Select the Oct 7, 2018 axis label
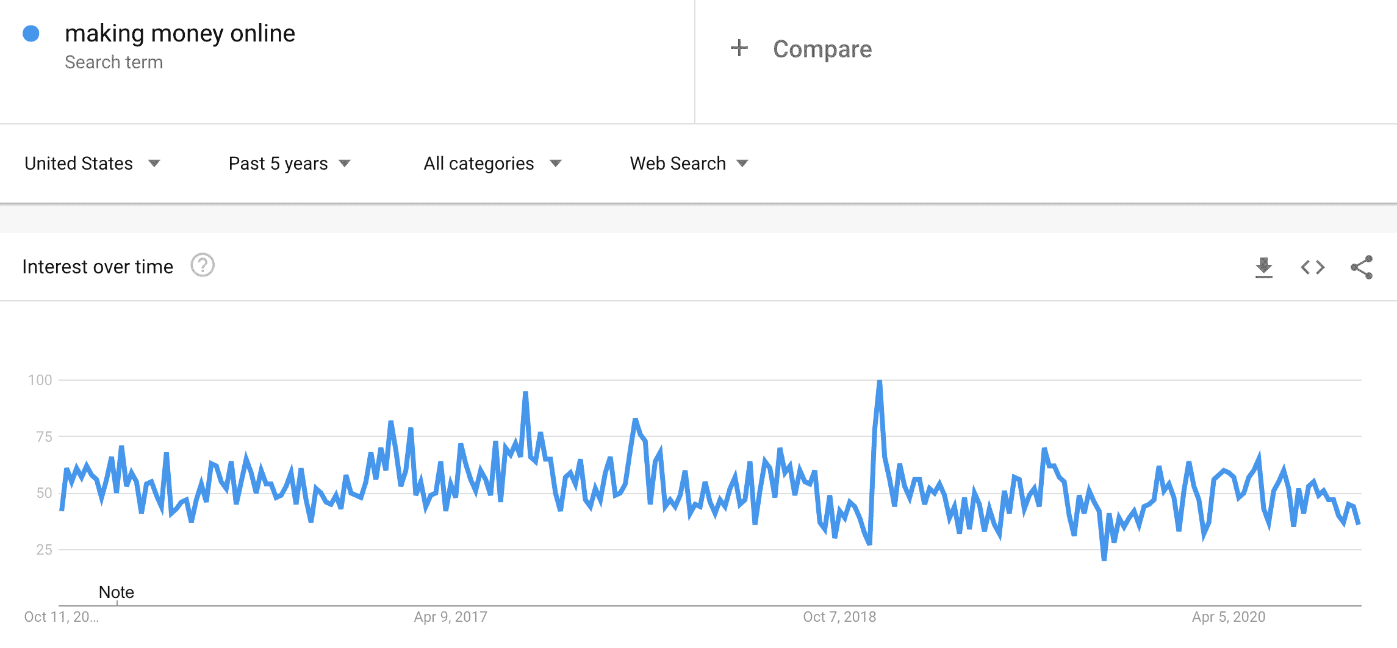 click(839, 617)
